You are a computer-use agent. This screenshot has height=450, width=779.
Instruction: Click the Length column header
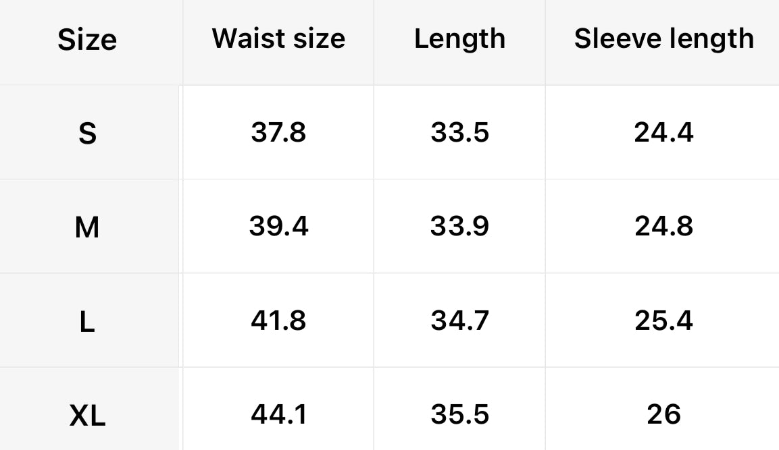(459, 38)
